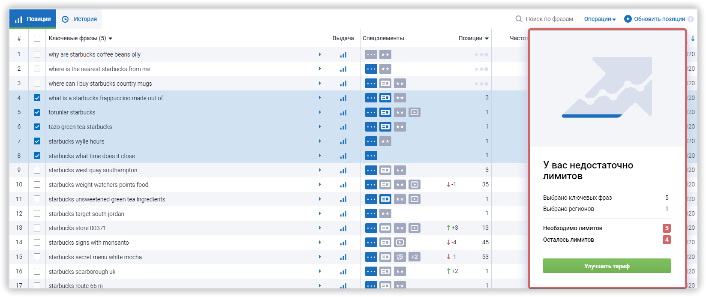Expand arrow for 'starbucks weight watchers points food'
The width and height of the screenshot is (706, 297).
(x=320, y=185)
